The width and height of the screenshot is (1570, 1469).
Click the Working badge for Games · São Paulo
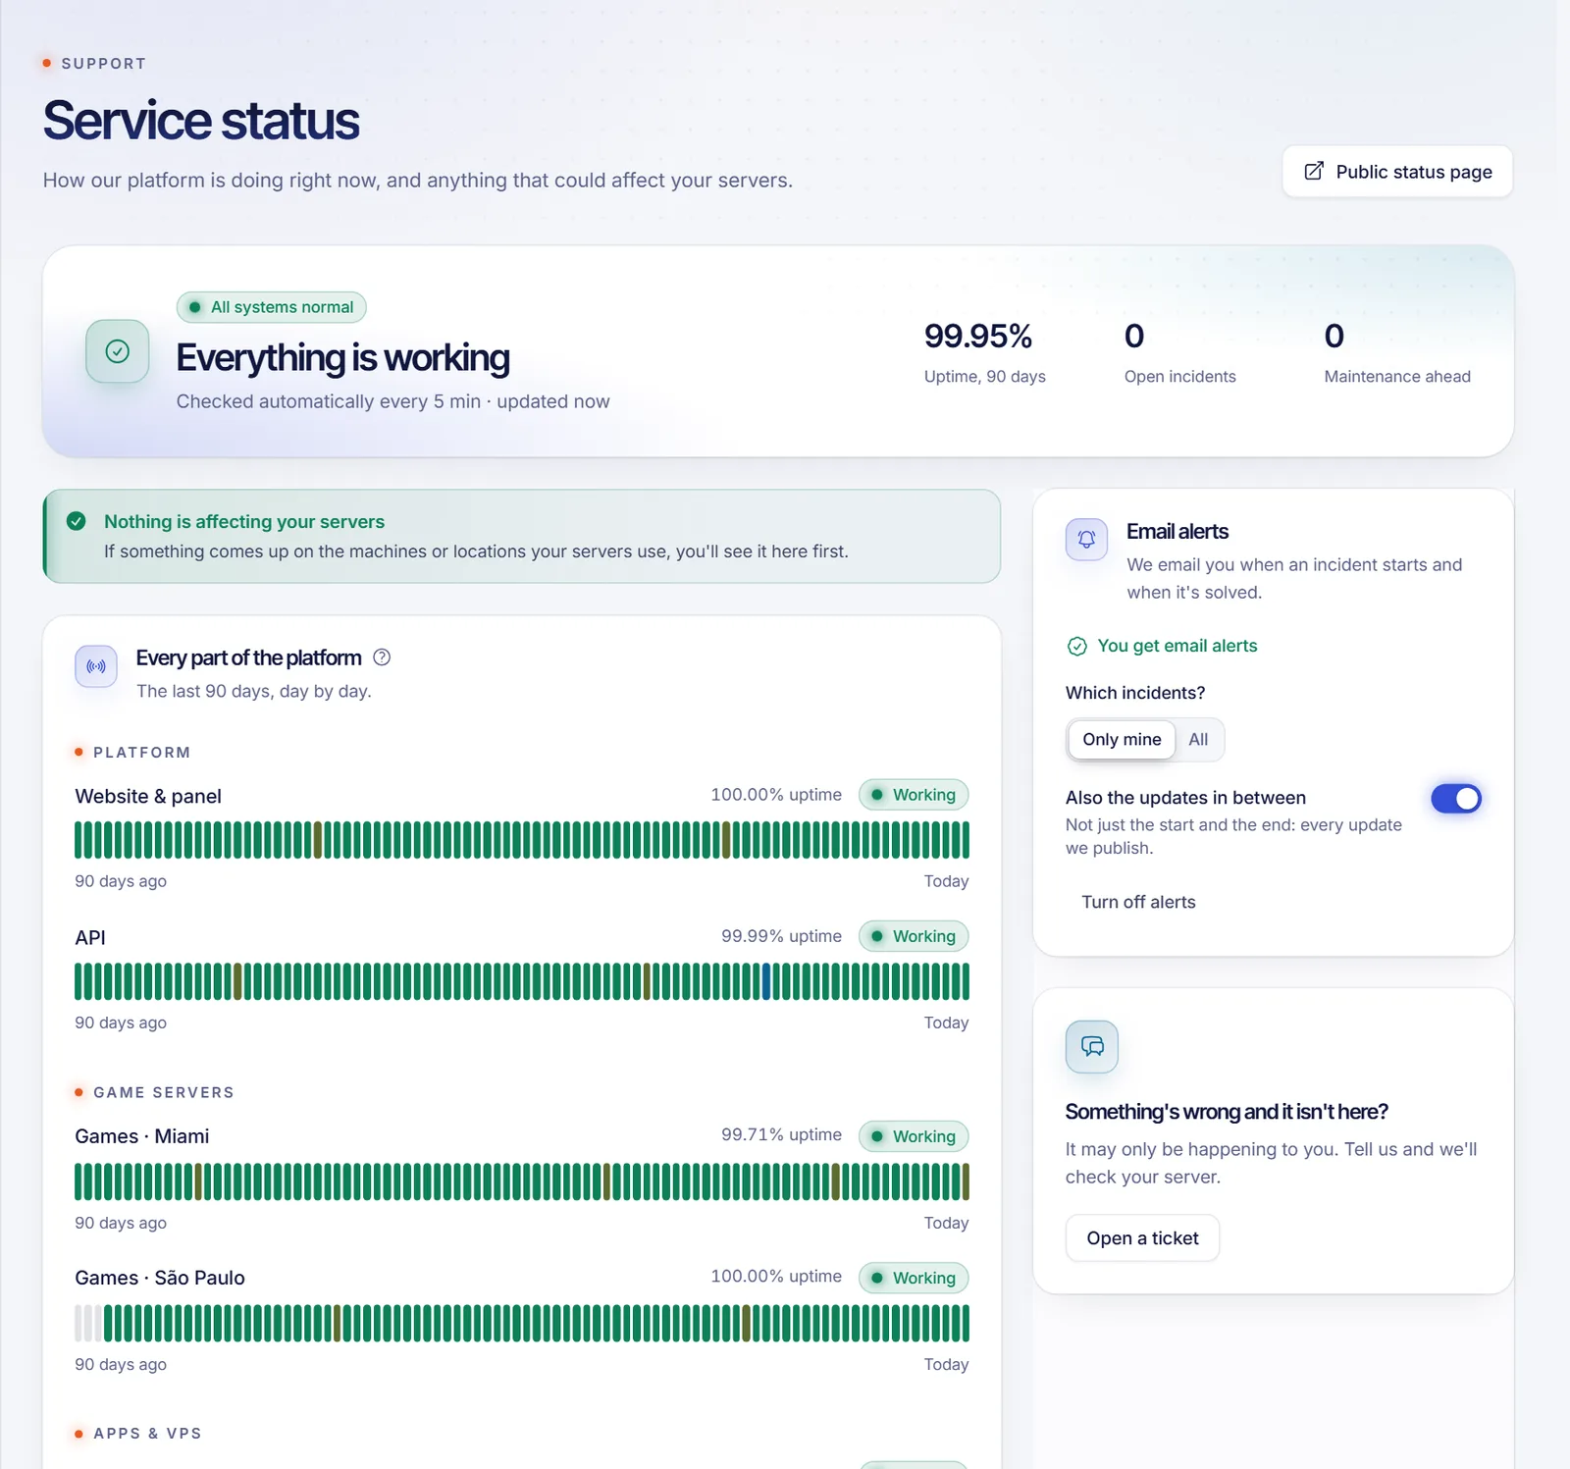pyautogui.click(x=914, y=1278)
